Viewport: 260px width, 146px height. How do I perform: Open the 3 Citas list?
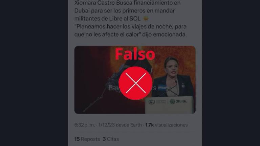point(111,139)
